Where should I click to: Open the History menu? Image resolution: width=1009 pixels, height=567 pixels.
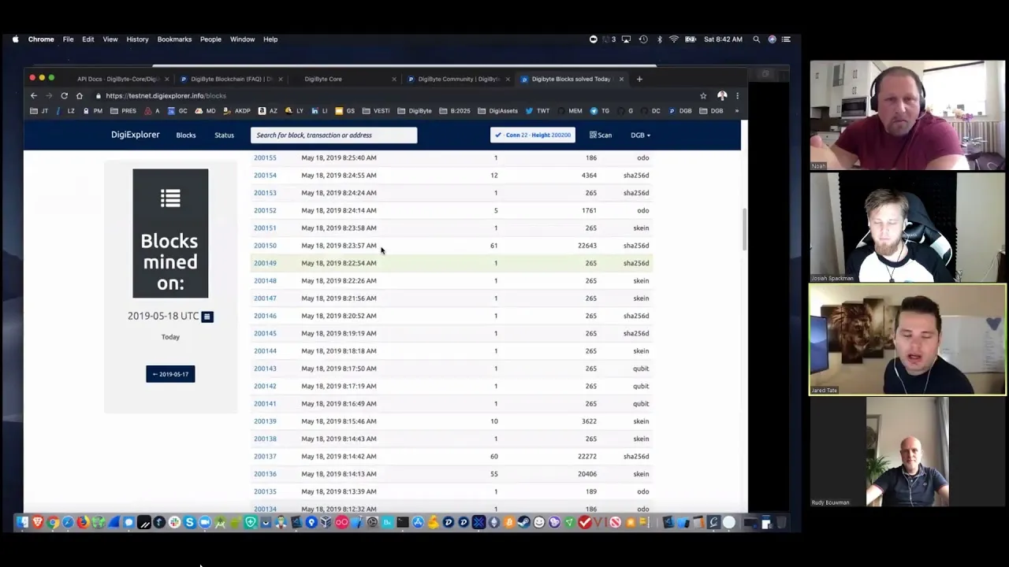137,39
